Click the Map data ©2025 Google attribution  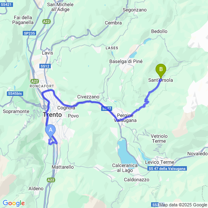tap(183, 205)
